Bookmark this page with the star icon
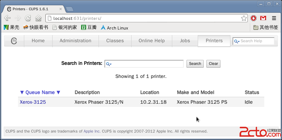This screenshot has width=282, height=140. pyautogui.click(x=244, y=18)
